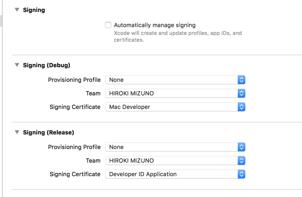
Task: Click the "Signing (Debug)" section heading
Action: click(x=47, y=65)
